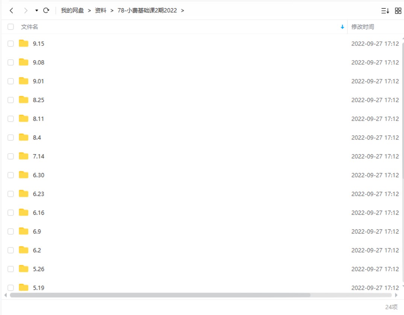Open the sort order menu icon
Image resolution: width=404 pixels, height=315 pixels.
coord(385,11)
